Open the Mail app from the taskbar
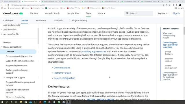The image size is (185, 104). click(x=30, y=102)
